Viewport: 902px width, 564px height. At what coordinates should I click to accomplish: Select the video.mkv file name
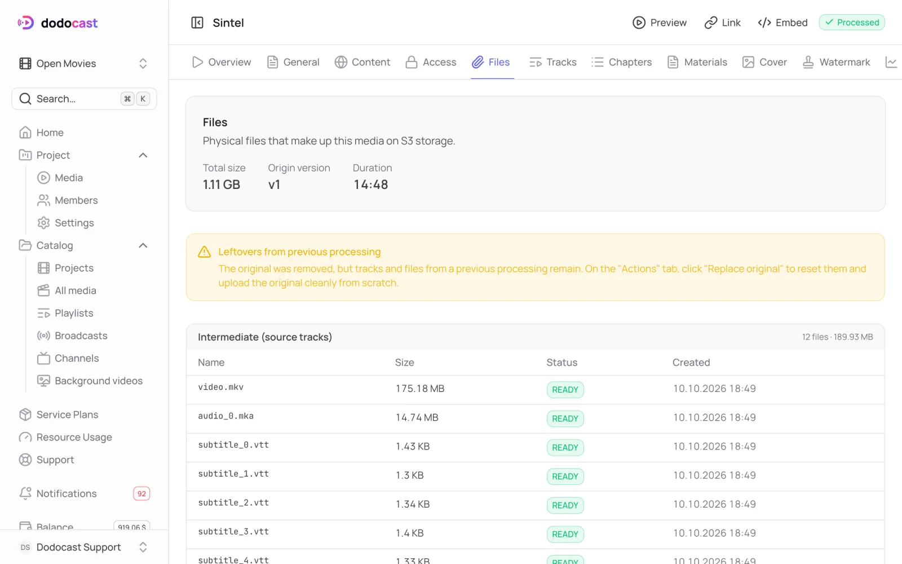tap(221, 387)
